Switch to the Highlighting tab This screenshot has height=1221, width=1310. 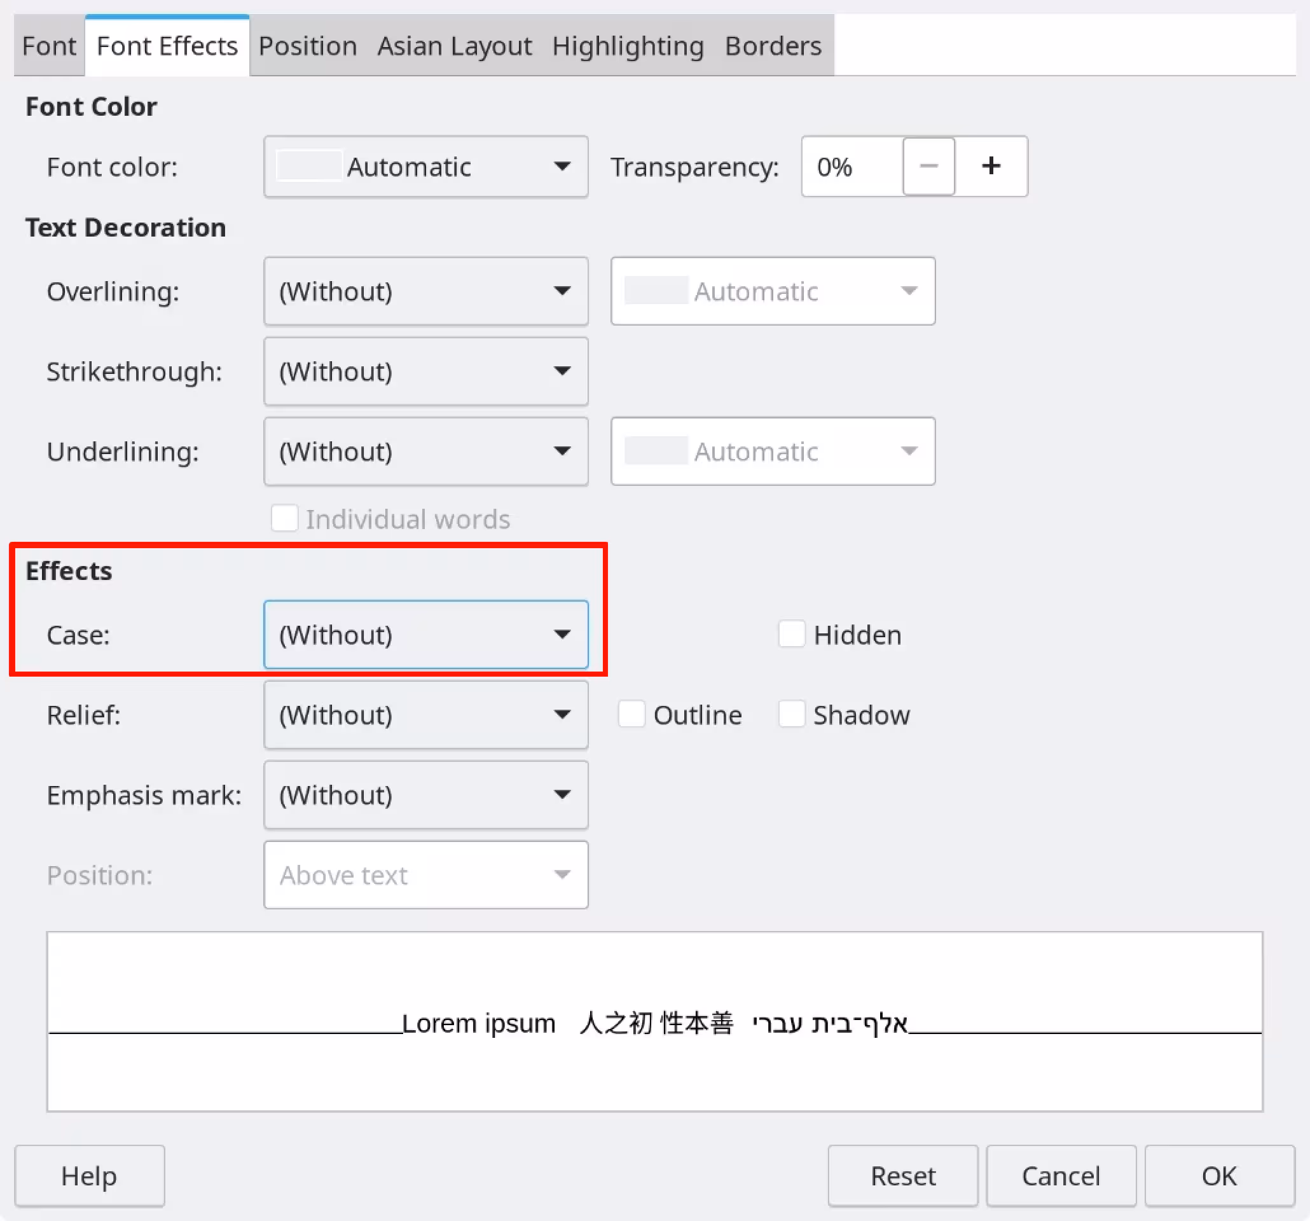(x=627, y=45)
